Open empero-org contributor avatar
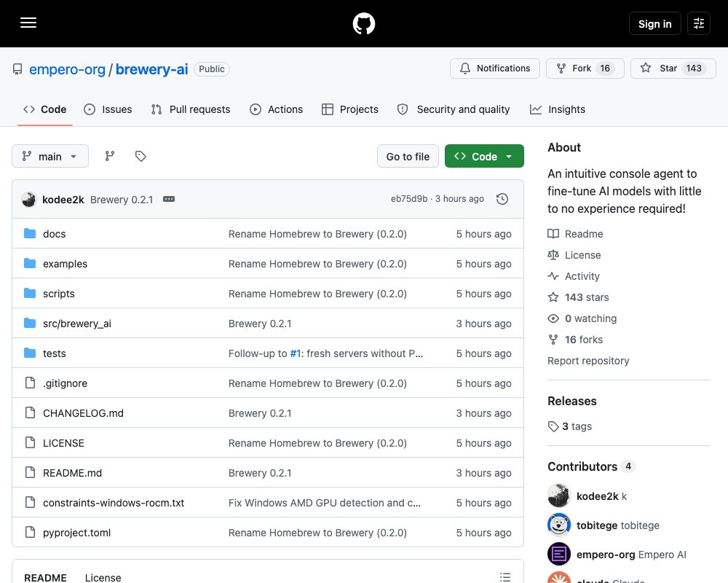Viewport: 728px width, 583px height. (559, 554)
